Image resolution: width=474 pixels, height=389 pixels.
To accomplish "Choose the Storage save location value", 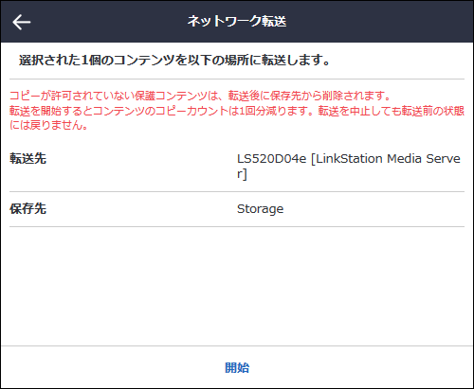I will [x=260, y=209].
